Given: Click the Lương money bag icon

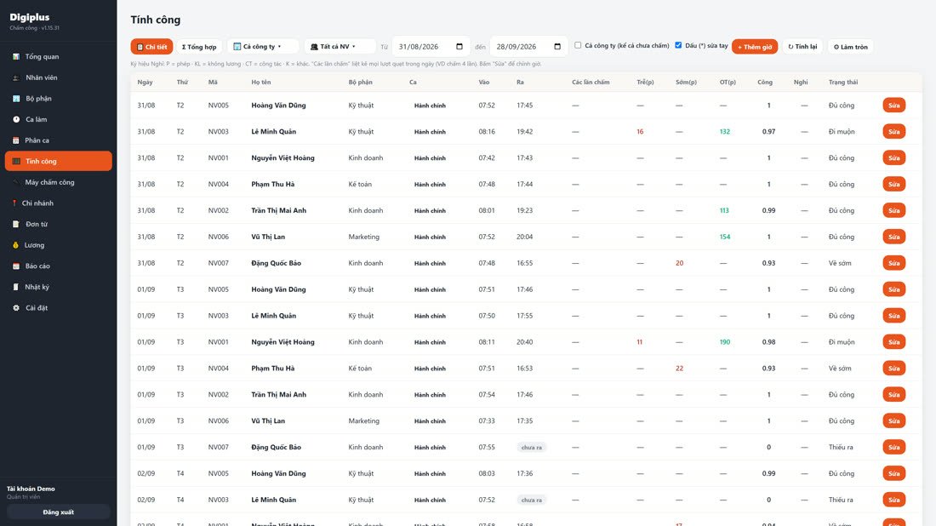Looking at the screenshot, I should click(15, 245).
